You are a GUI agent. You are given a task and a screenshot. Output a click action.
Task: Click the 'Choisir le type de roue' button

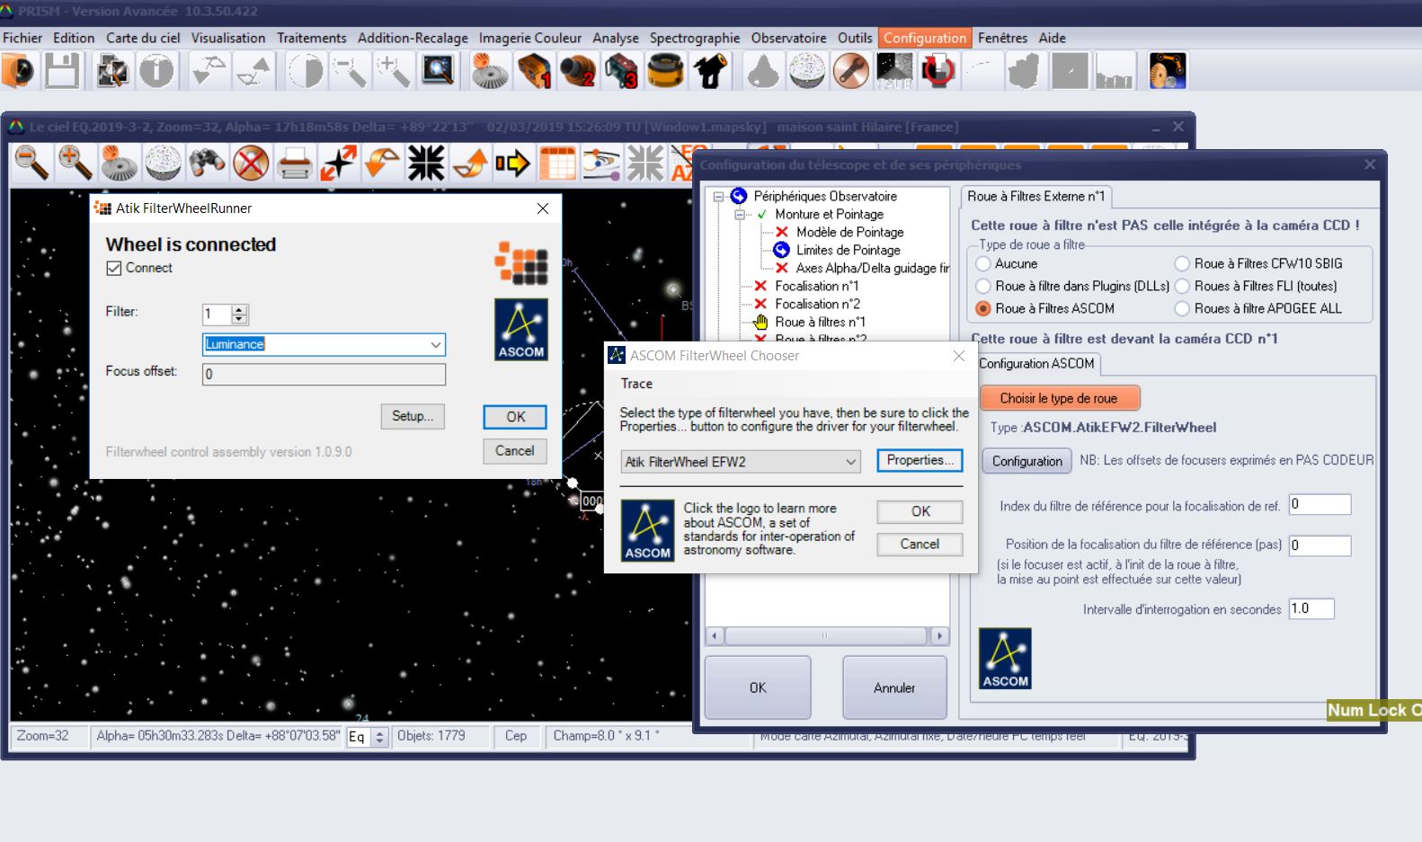(1058, 398)
